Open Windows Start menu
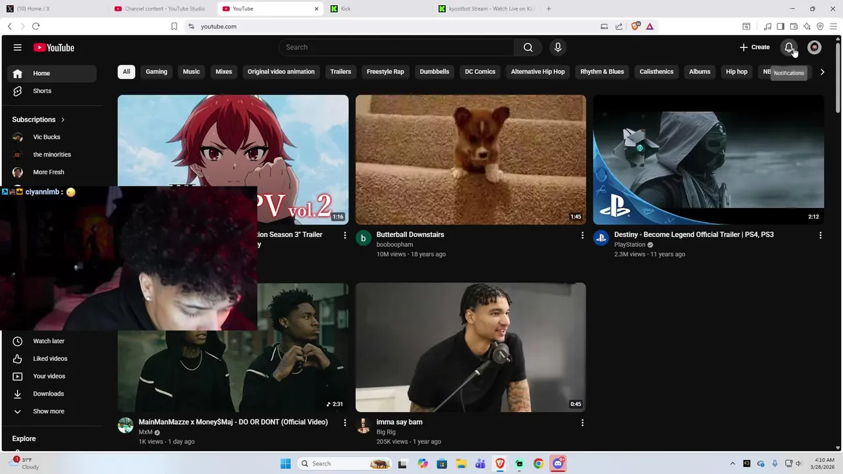 click(285, 463)
